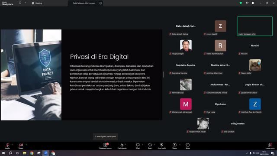Click taskbar volume icon
The image size is (277, 156).
[x=258, y=153]
